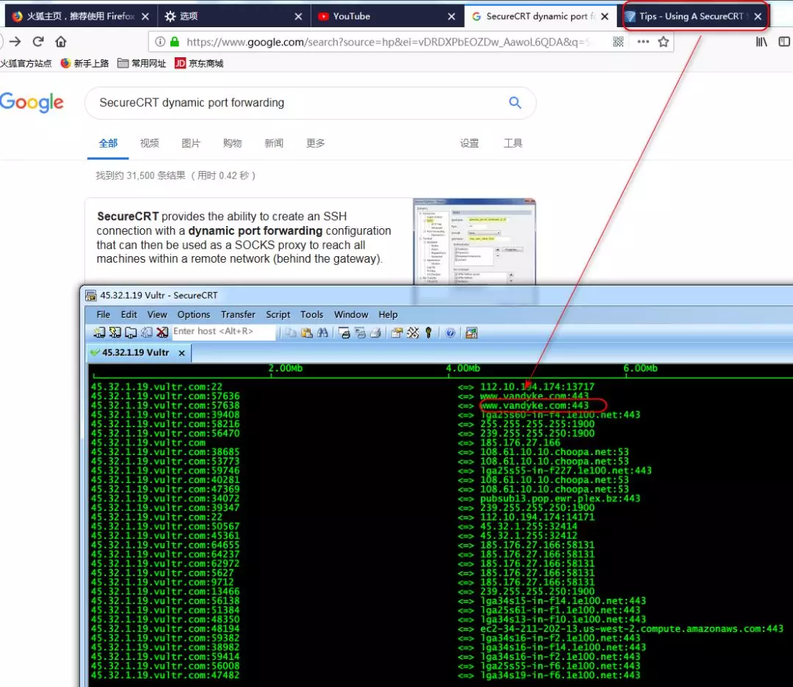
Task: Click the Print Screen icon in SecureCRT
Action: click(345, 332)
